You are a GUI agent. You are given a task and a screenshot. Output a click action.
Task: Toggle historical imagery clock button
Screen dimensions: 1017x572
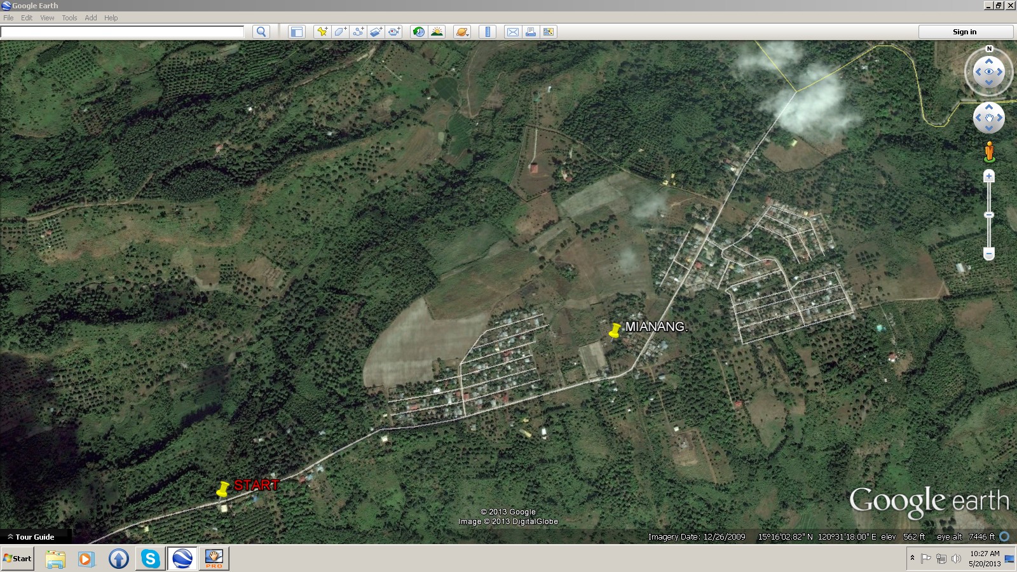tap(418, 32)
